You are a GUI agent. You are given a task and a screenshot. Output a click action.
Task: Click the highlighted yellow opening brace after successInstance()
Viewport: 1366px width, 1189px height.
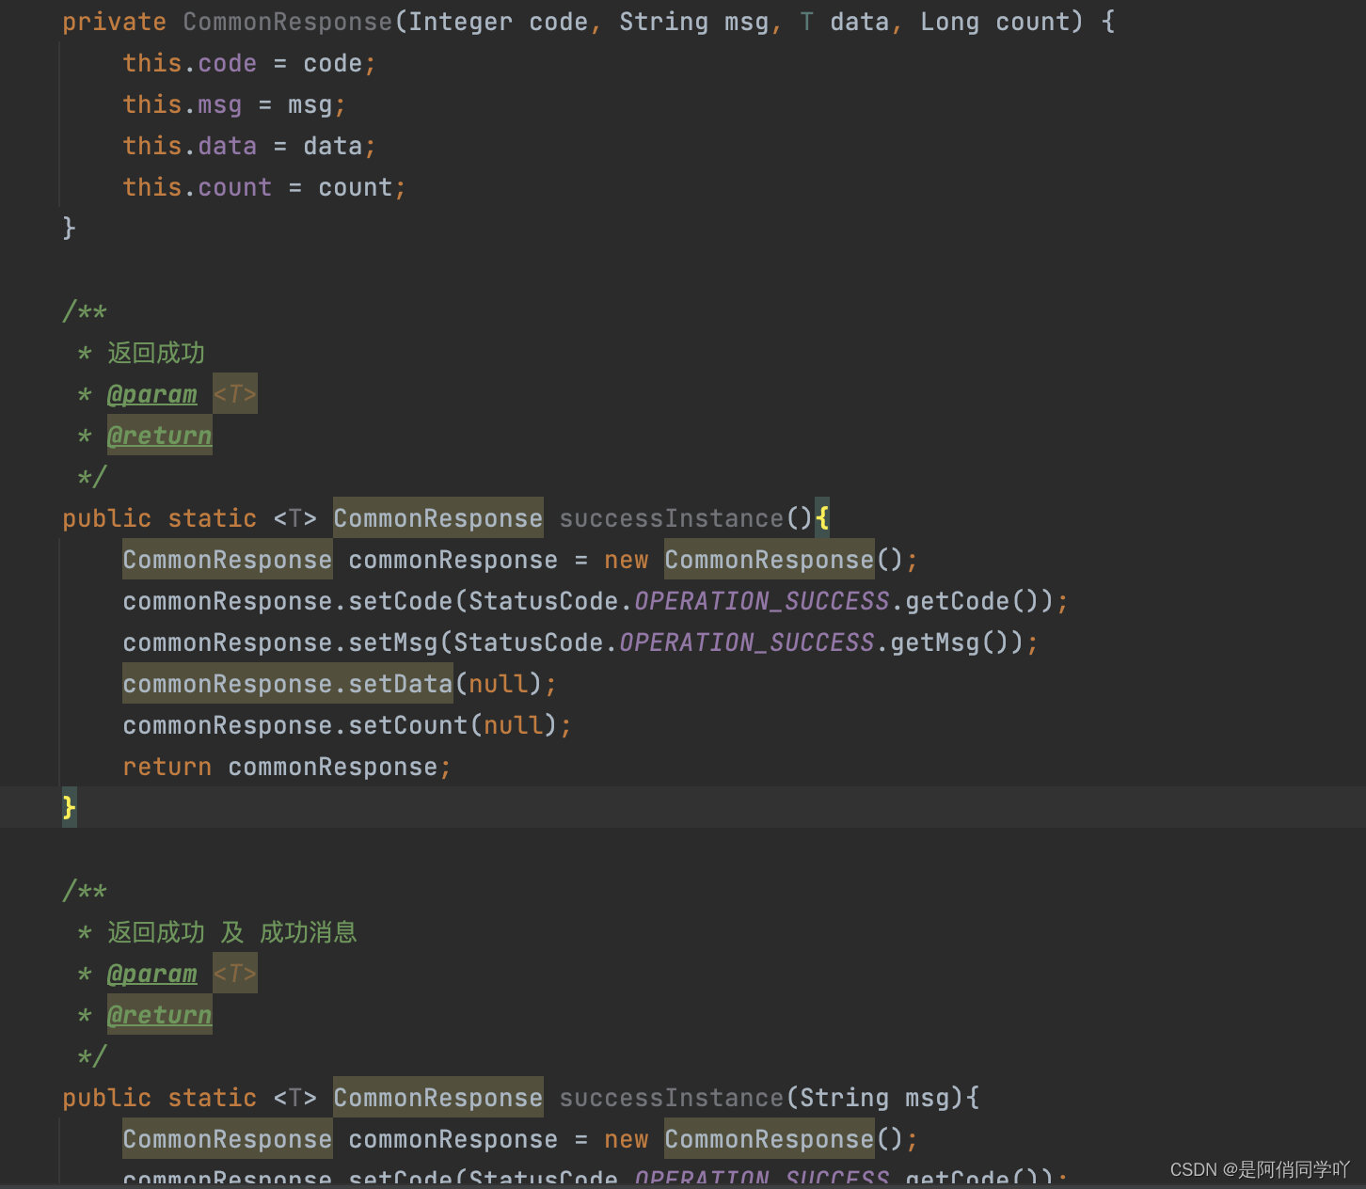[x=822, y=518]
